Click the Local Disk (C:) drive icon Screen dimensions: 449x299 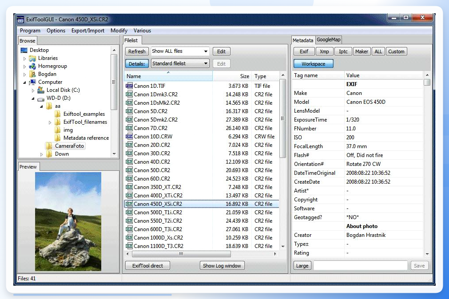pos(41,90)
